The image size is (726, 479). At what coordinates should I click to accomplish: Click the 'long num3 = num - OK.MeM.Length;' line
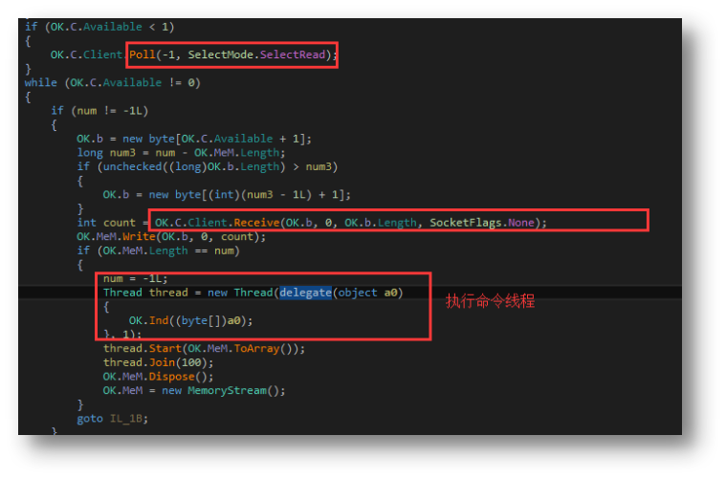pos(181,153)
